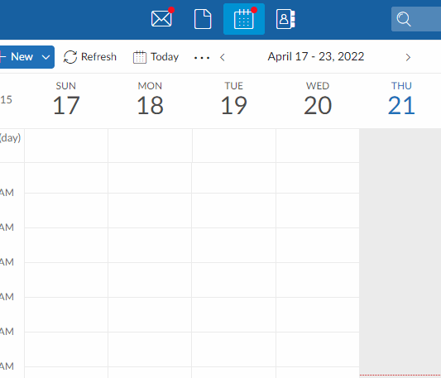Jump to Today in the calendar
The height and width of the screenshot is (378, 441).
(156, 57)
